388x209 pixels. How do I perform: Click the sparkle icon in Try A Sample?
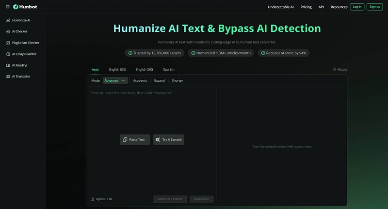click(x=158, y=140)
